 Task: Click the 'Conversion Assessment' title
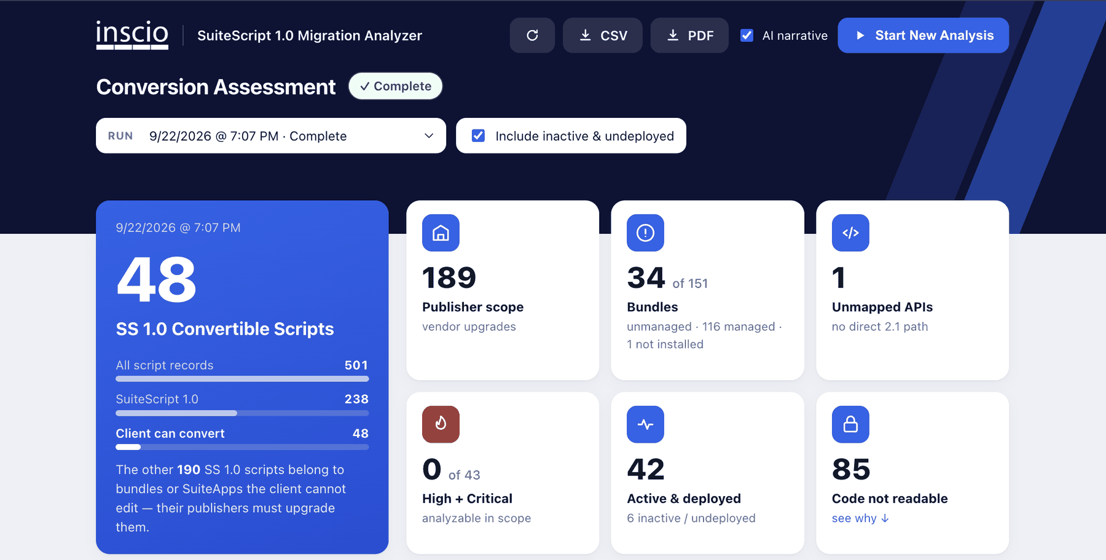pos(216,87)
